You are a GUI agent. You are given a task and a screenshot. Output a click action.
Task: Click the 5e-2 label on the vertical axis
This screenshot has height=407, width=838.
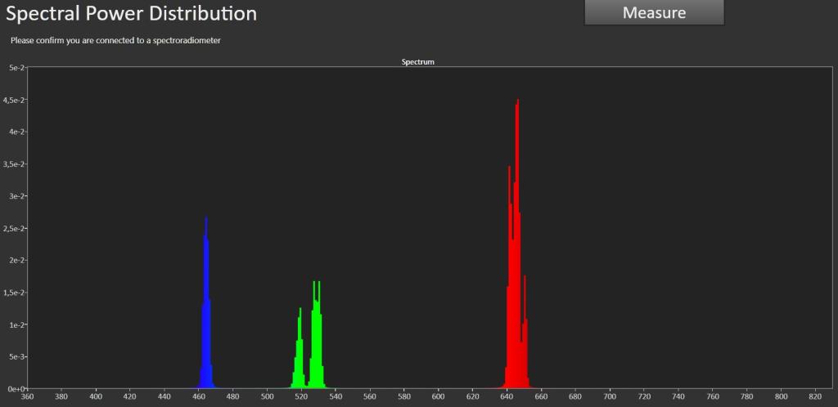pyautogui.click(x=16, y=68)
